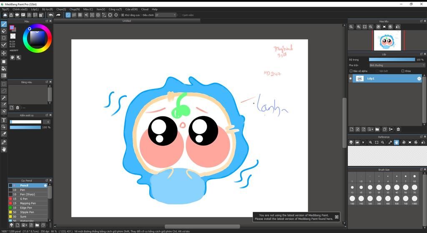The image size is (427, 233).
Task: Select brush size 100 preset
Action: [x=352, y=199]
